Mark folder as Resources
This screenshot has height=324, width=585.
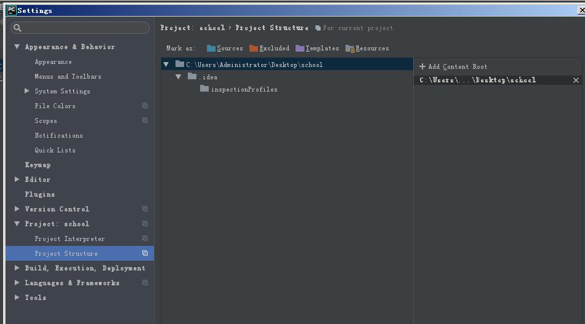click(x=367, y=49)
